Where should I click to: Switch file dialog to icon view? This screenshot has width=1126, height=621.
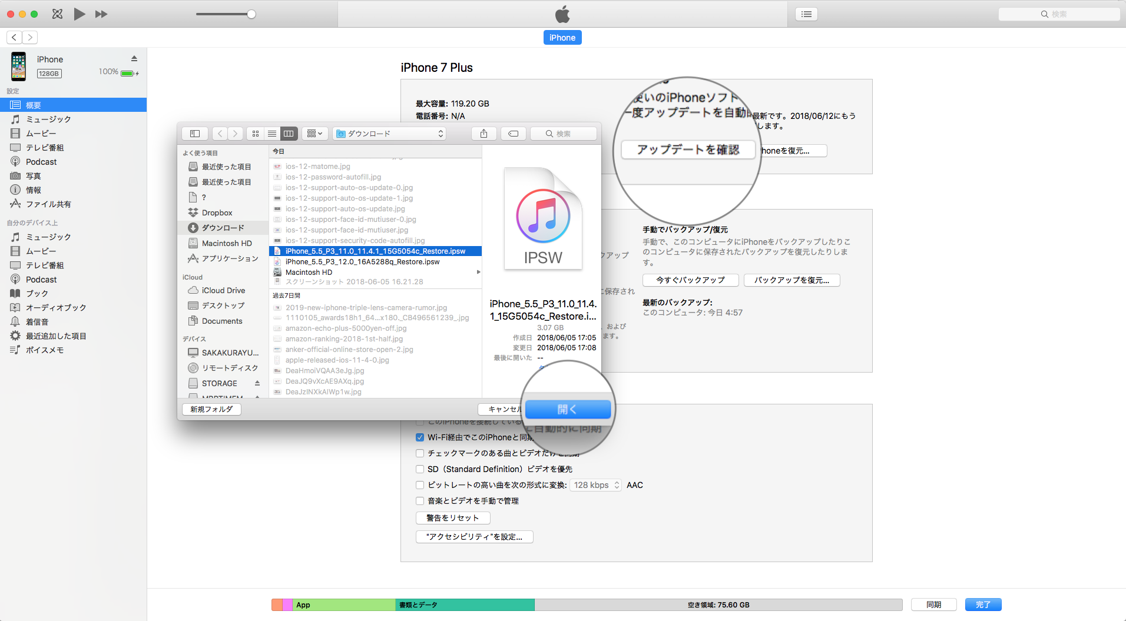point(256,134)
